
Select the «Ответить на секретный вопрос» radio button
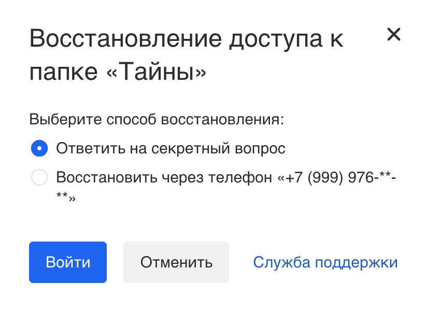39,148
